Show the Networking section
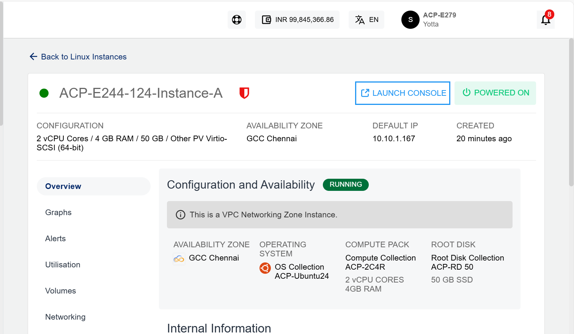This screenshot has height=334, width=574. tap(65, 317)
